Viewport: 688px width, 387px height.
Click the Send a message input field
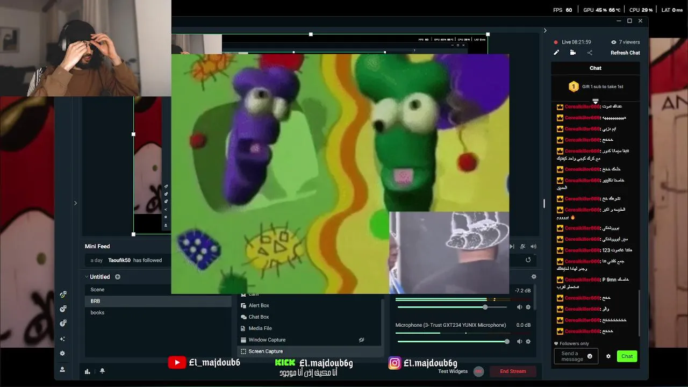point(576,356)
